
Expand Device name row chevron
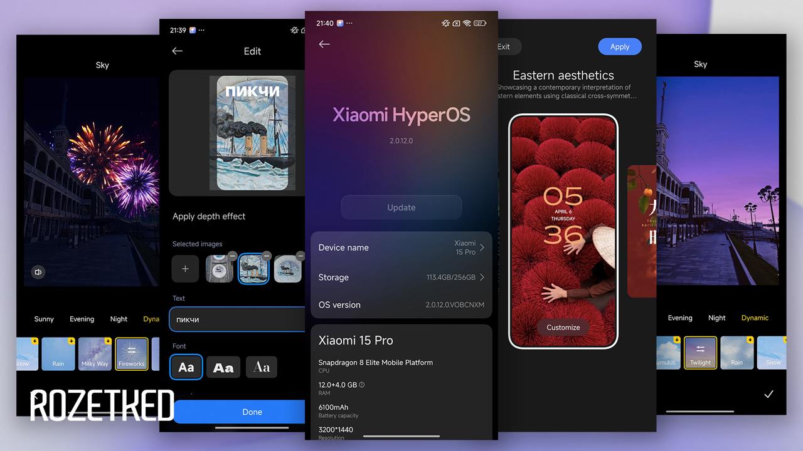(482, 247)
